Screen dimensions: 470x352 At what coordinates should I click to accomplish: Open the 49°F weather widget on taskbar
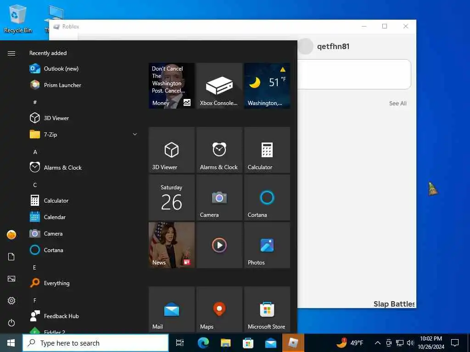[349, 343]
